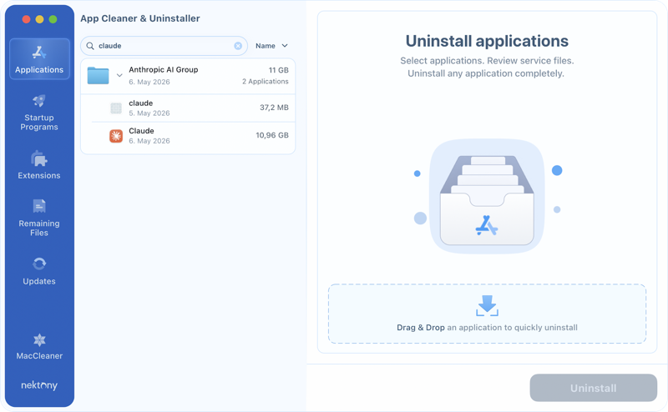Click the Uninstall applications heading
The image size is (668, 412).
coord(487,41)
